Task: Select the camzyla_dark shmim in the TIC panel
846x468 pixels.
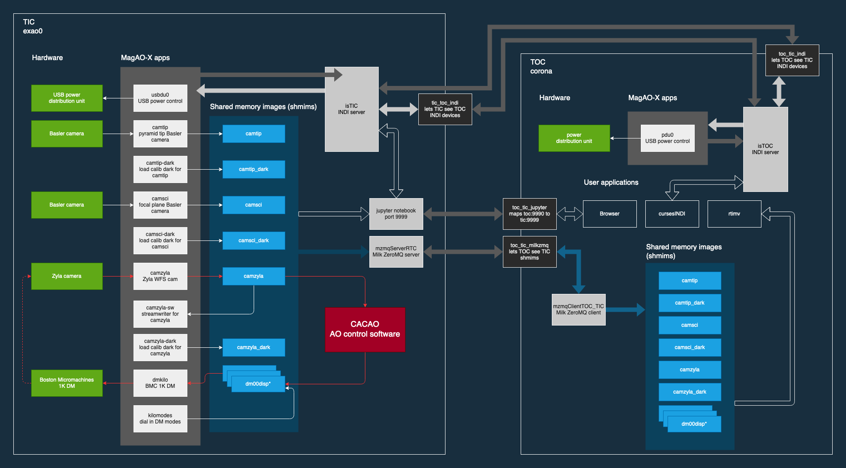Action: pyautogui.click(x=254, y=347)
